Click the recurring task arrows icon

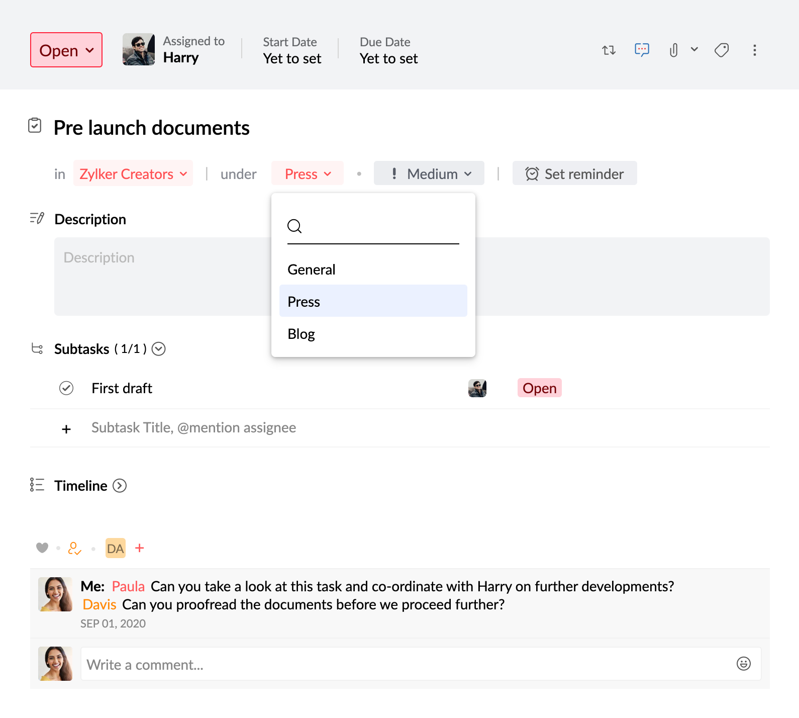coord(609,50)
